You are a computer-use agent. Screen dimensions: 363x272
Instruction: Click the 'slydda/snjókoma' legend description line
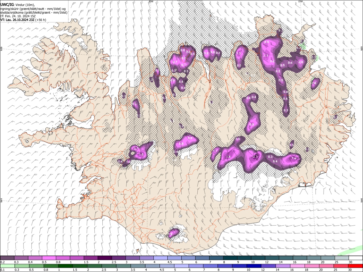(x=34, y=12)
